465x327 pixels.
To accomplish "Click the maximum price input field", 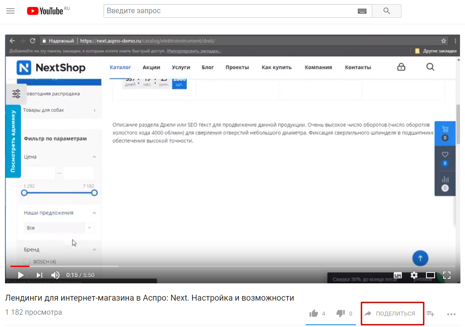I will (x=79, y=173).
